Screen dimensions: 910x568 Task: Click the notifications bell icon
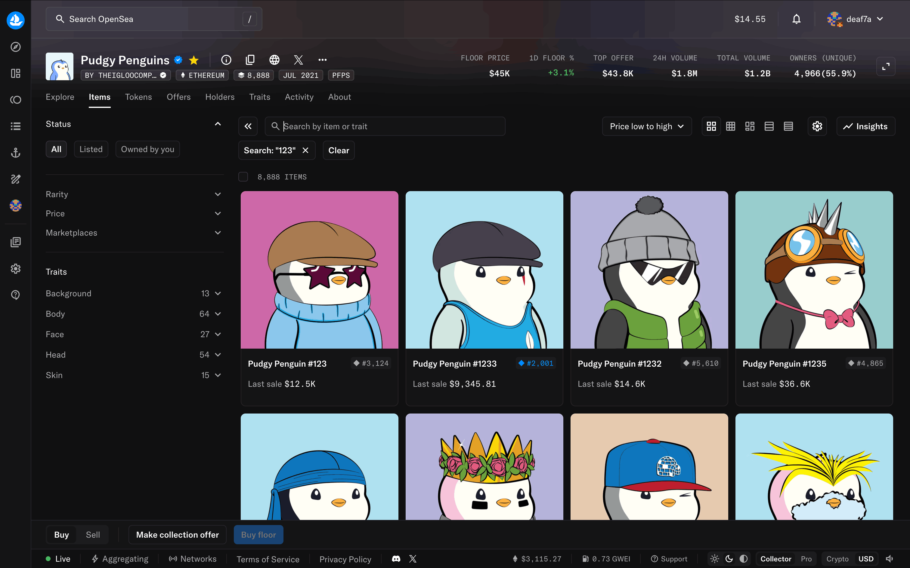tap(796, 19)
